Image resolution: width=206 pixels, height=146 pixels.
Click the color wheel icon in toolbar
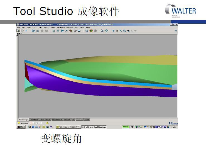(x=91, y=31)
